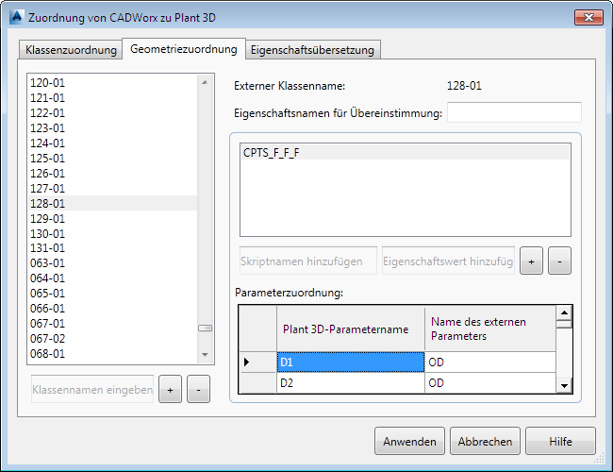Select class 064-01 in the list
Image resolution: width=613 pixels, height=472 pixels.
113,278
